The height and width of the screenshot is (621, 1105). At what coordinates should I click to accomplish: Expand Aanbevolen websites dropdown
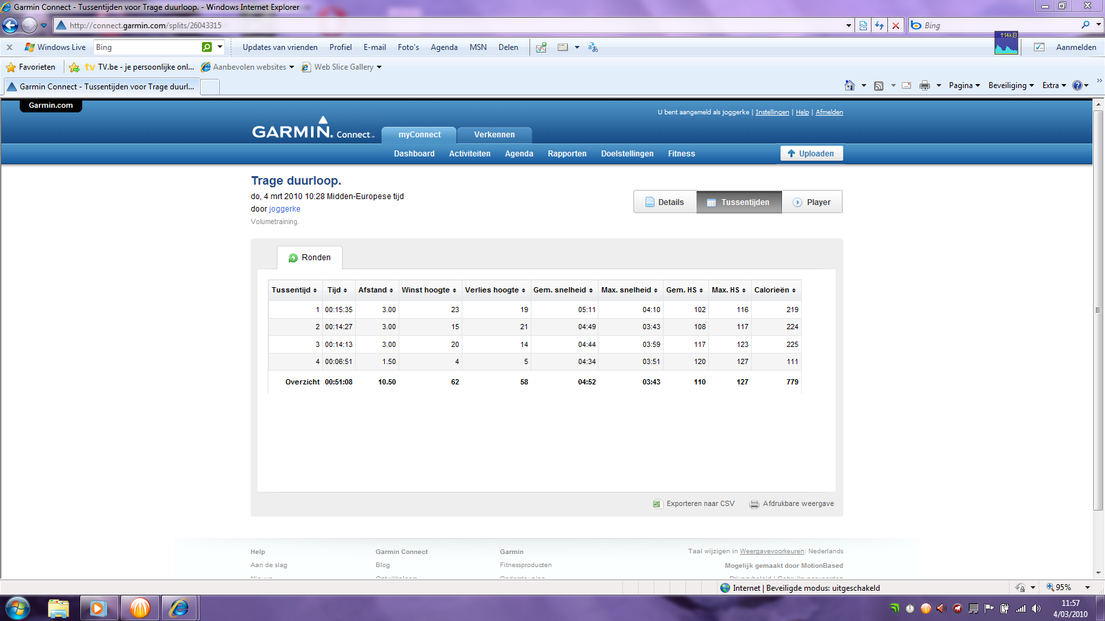(291, 67)
